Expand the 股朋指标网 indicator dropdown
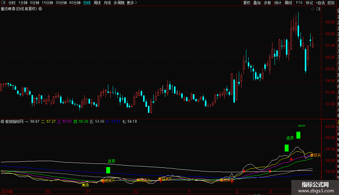 click(3, 121)
